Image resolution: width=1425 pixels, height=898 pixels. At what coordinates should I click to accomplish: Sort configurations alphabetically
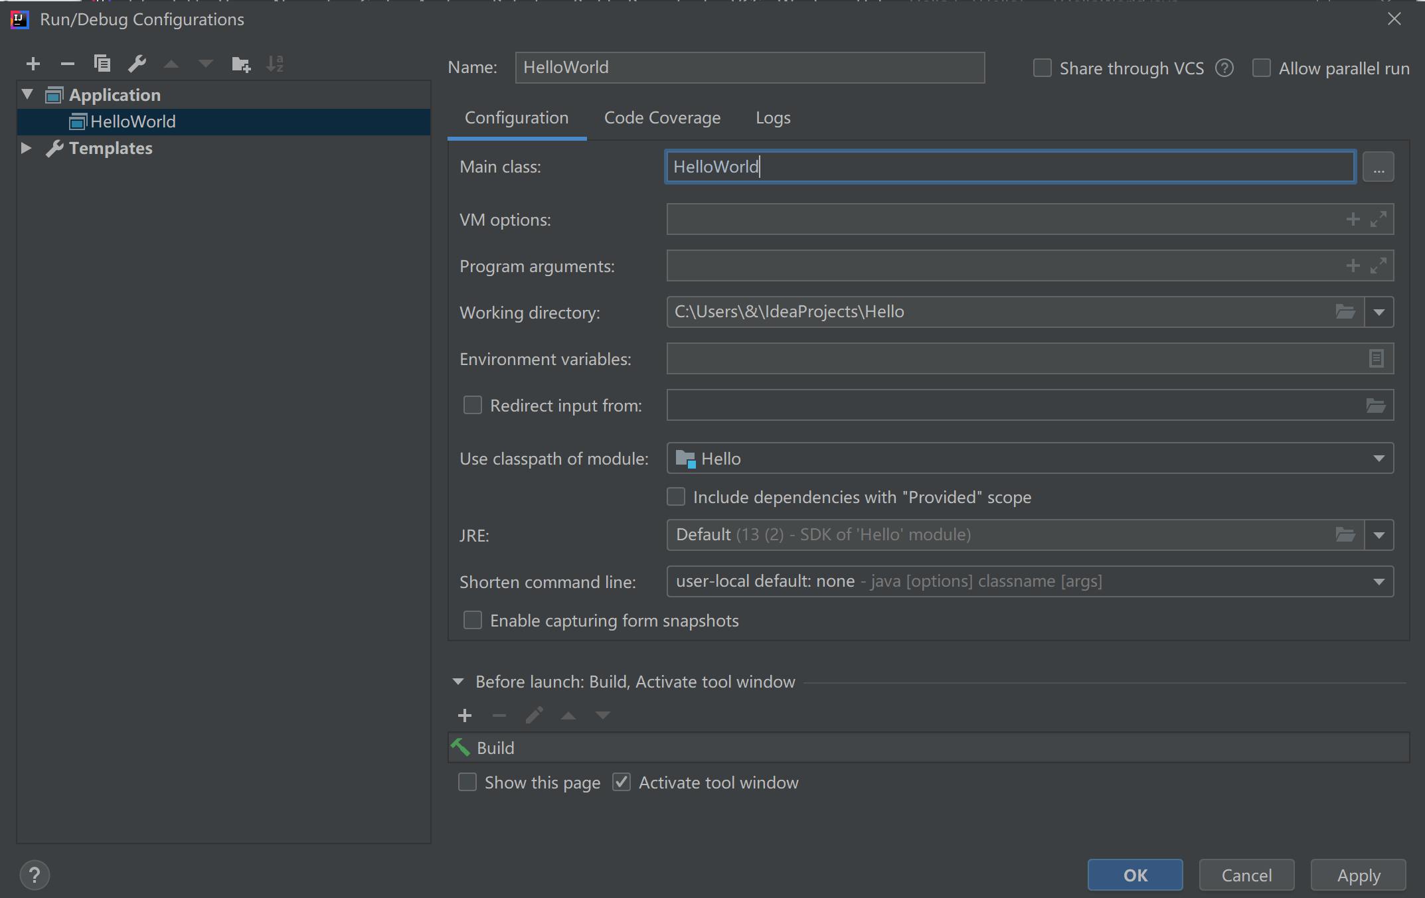pos(275,64)
